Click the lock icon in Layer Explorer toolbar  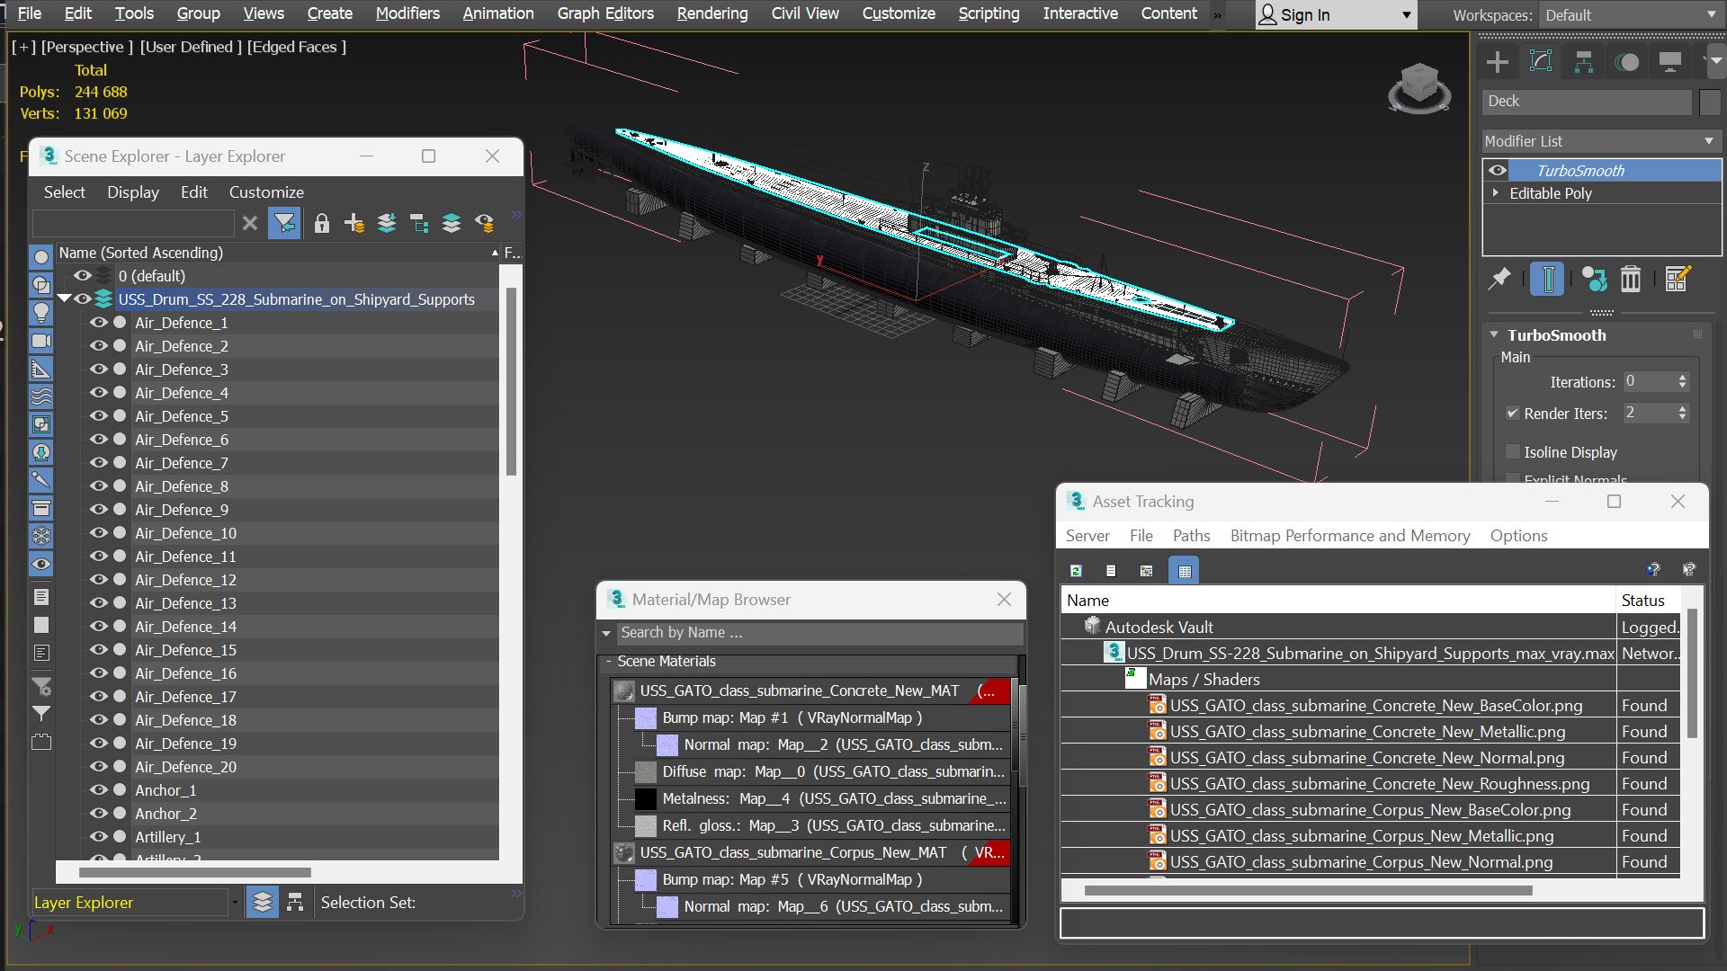322,223
